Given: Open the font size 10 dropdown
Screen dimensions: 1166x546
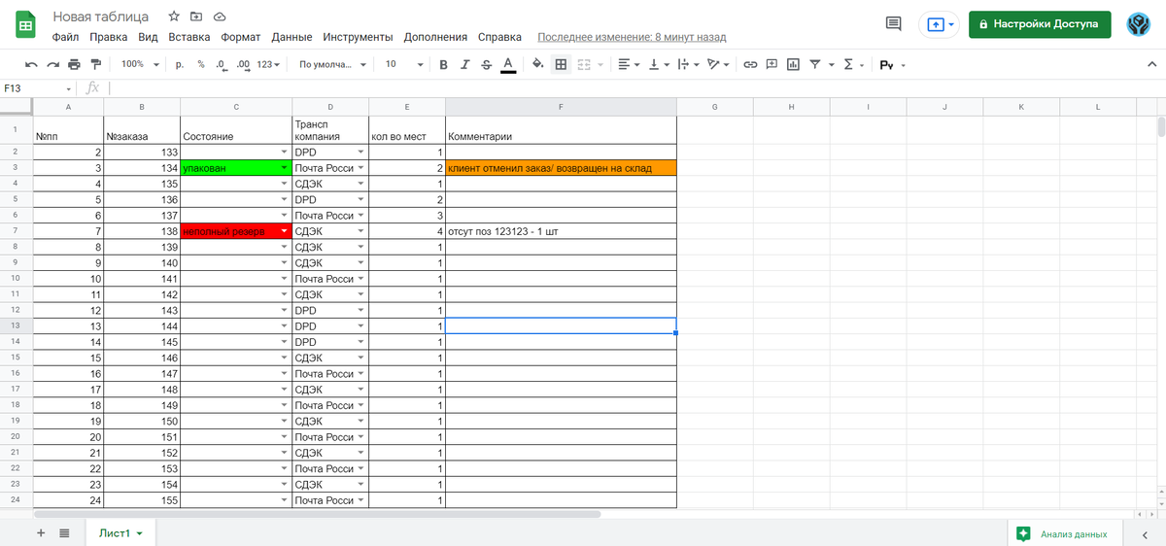Looking at the screenshot, I should (404, 64).
